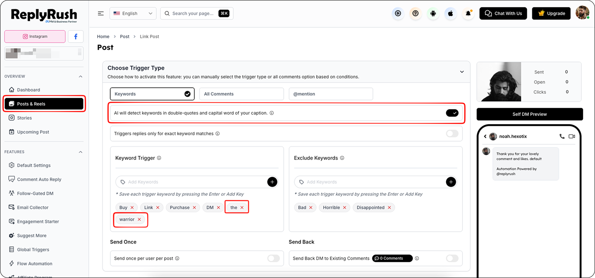Open the blurred account selector
The image size is (595, 278).
pyautogui.click(x=44, y=53)
